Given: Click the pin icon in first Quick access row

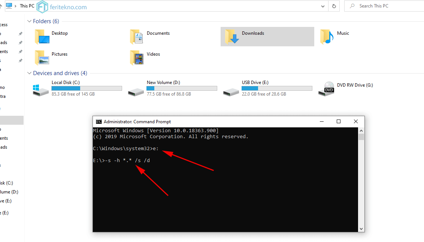Looking at the screenshot, I should click(20, 34).
